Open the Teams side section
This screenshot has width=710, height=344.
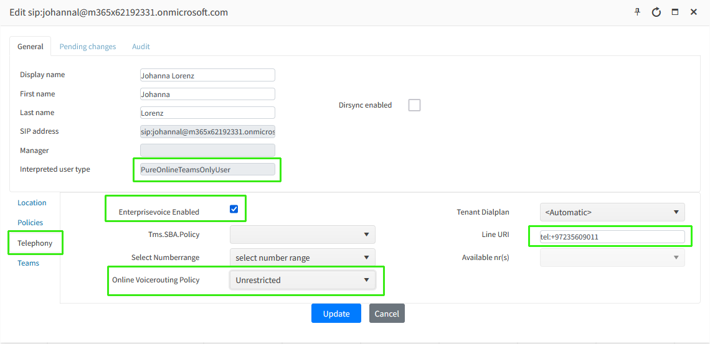pos(28,263)
